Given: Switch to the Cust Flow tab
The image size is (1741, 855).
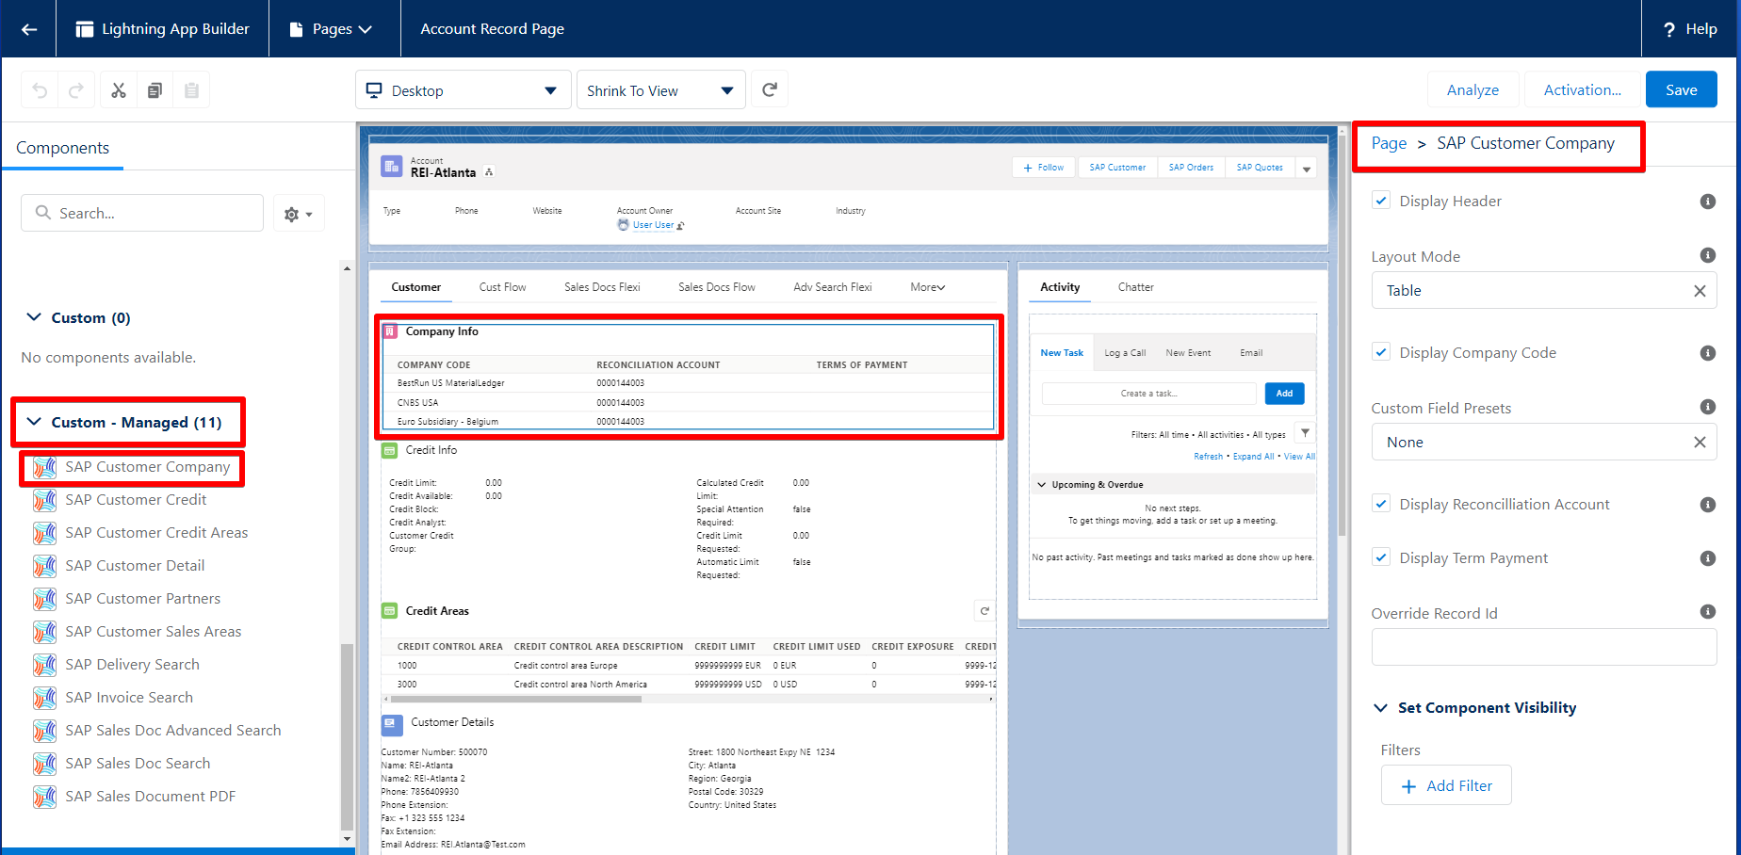Looking at the screenshot, I should 502,287.
